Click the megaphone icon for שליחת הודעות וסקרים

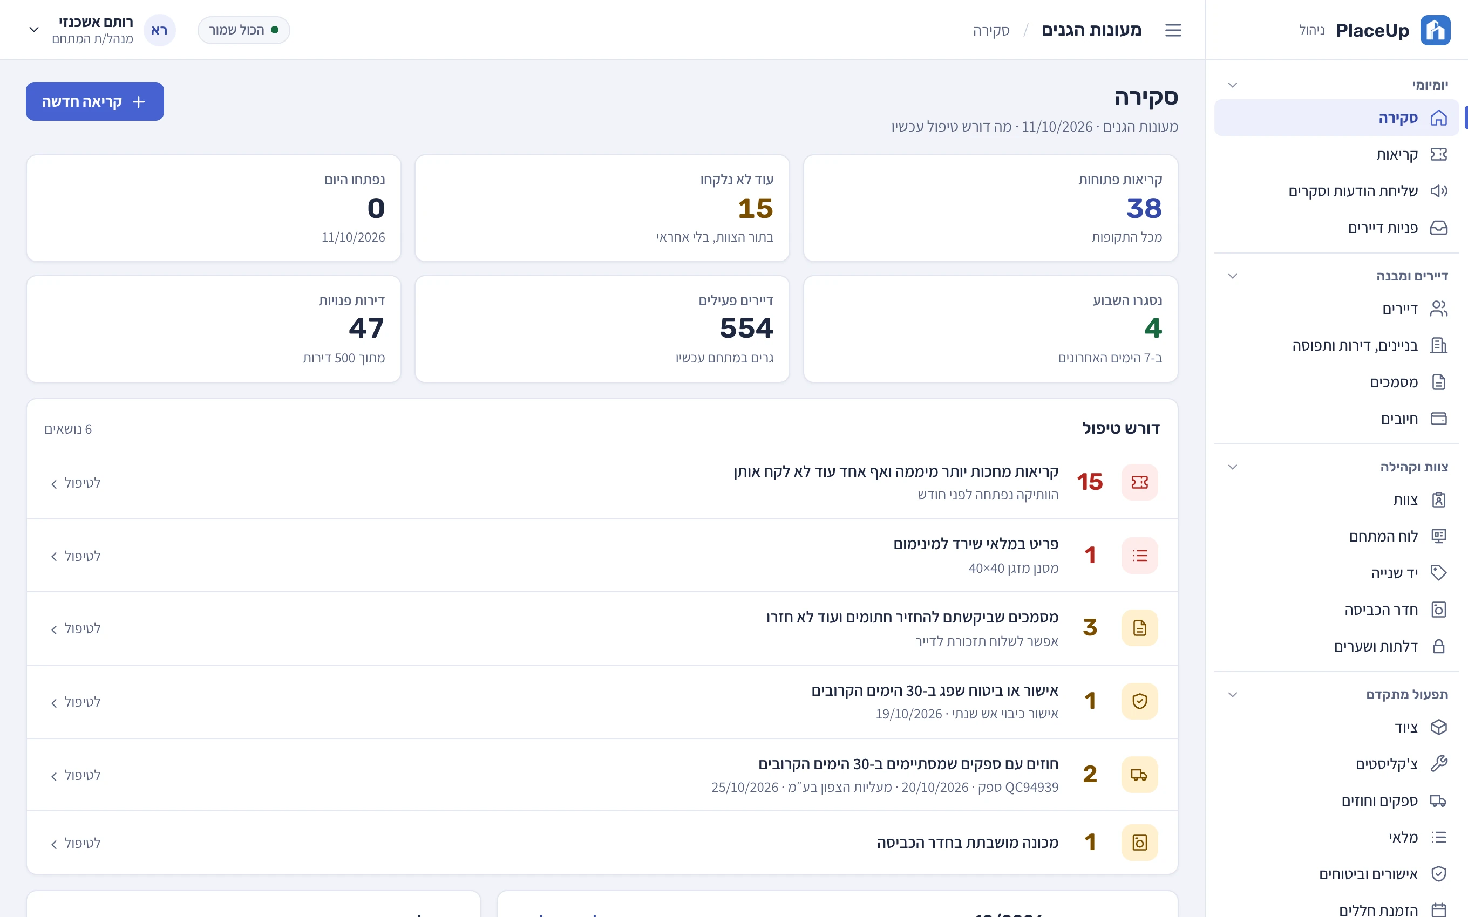[1438, 191]
